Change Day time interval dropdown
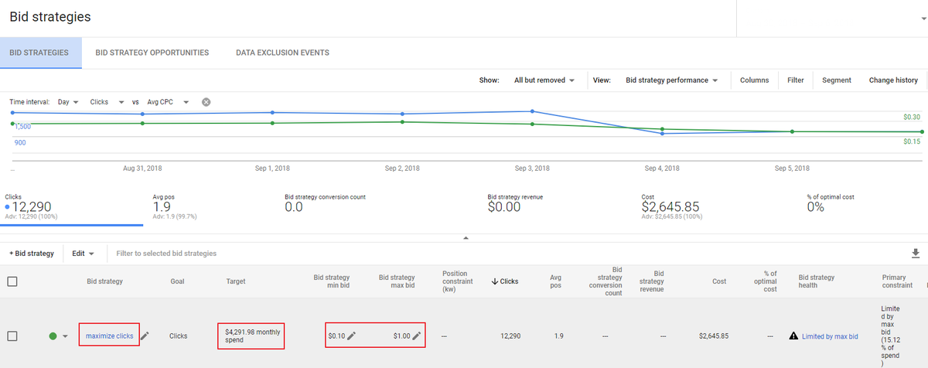This screenshot has height=368, width=928. (x=70, y=102)
